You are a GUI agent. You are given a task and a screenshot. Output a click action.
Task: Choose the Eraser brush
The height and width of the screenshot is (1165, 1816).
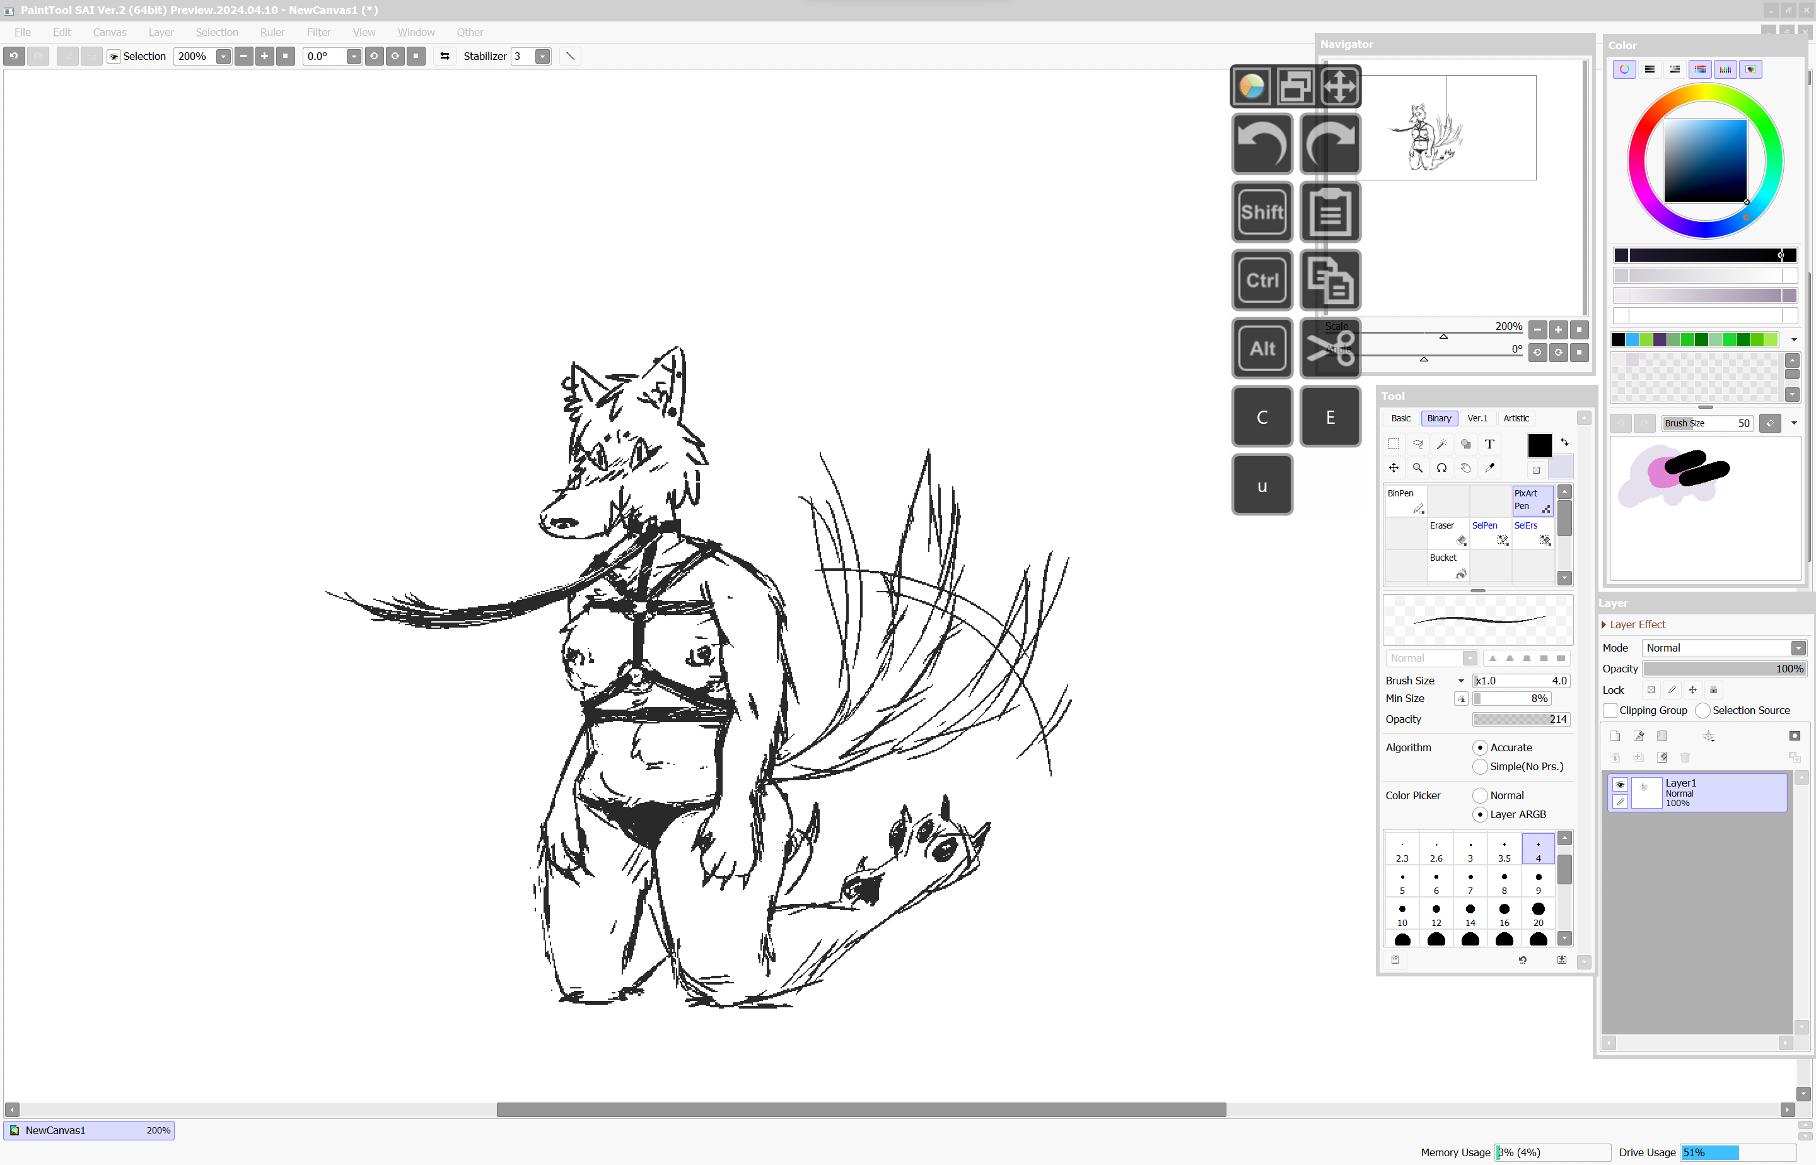click(x=1448, y=534)
